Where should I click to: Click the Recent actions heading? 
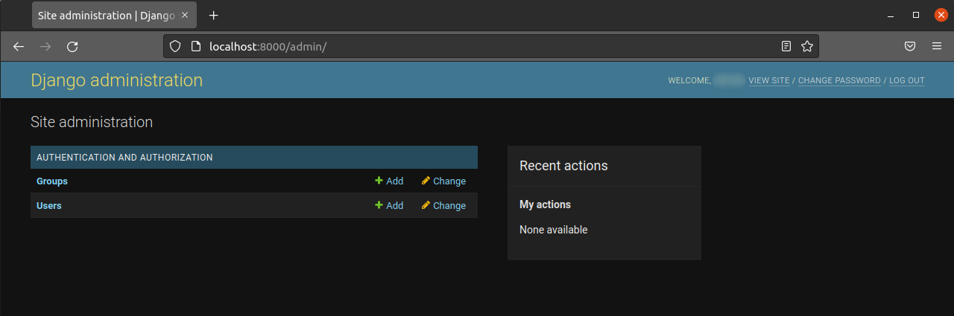[x=563, y=166]
